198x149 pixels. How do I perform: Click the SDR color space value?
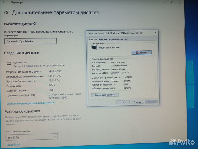pyautogui.click(x=65, y=96)
